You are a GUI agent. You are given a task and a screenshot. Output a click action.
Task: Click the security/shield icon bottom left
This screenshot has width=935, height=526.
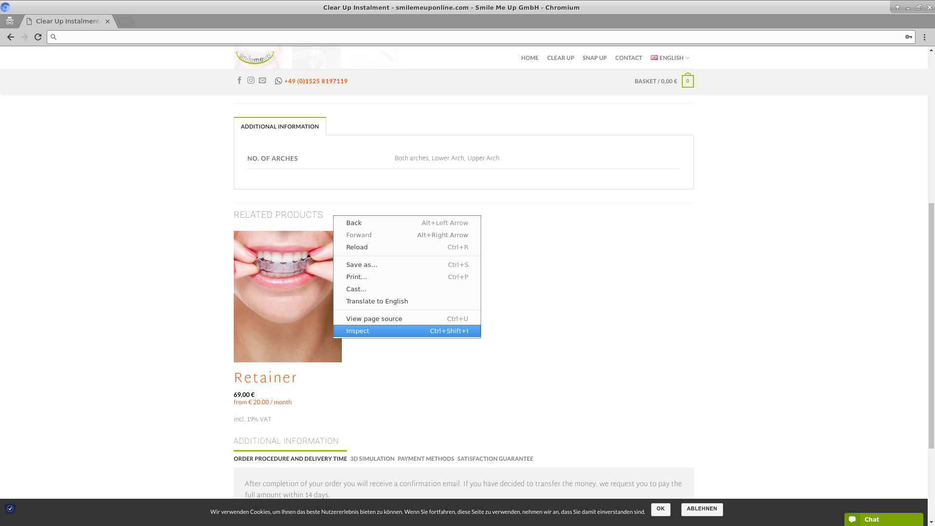[10, 508]
